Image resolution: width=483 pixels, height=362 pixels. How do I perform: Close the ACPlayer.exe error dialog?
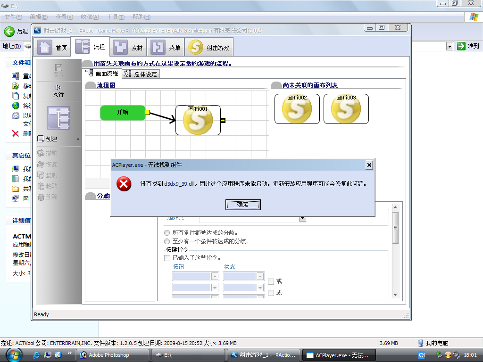369,165
